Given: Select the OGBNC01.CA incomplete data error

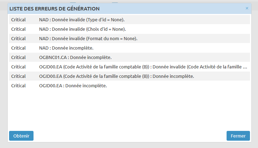Looking at the screenshot, I should [75, 57].
